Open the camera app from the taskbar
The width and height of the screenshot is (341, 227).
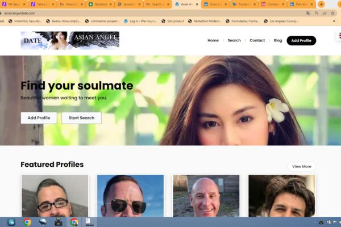coord(58,222)
